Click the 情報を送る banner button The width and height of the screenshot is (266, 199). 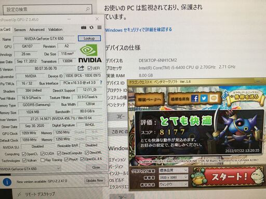[x=245, y=97]
